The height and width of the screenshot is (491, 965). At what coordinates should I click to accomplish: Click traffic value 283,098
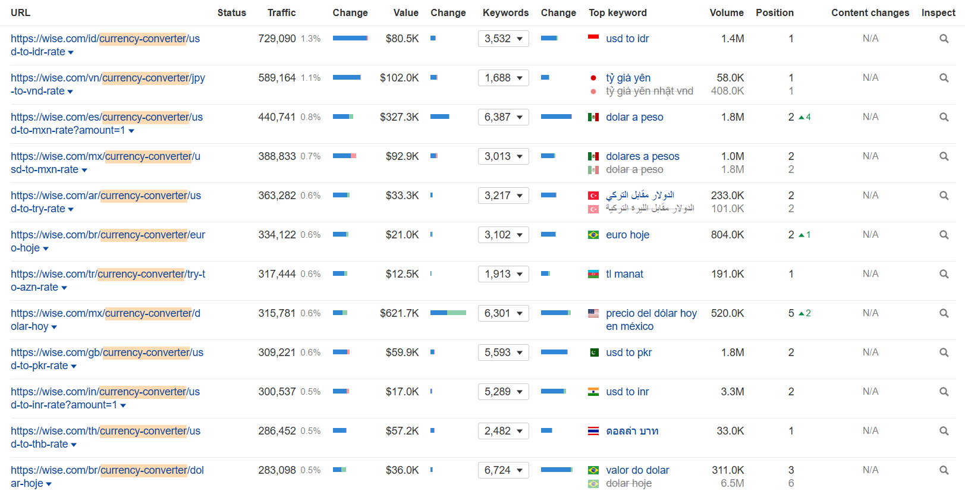tap(277, 470)
